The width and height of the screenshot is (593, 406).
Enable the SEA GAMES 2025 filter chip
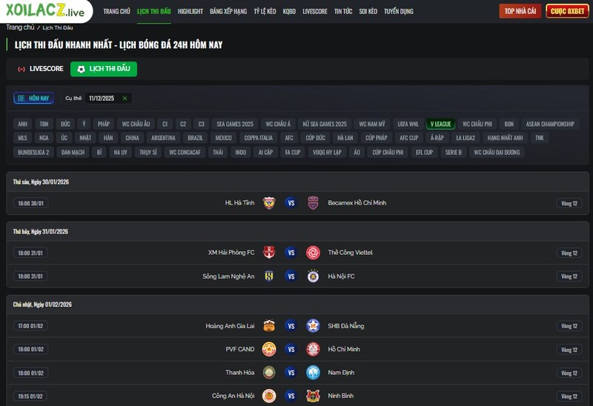235,124
